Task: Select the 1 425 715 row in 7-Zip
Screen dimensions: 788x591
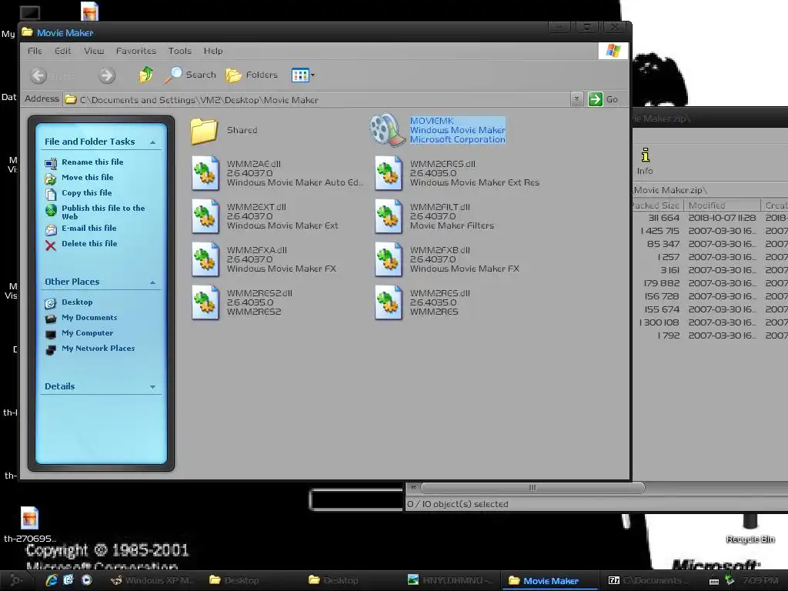Action: click(710, 231)
